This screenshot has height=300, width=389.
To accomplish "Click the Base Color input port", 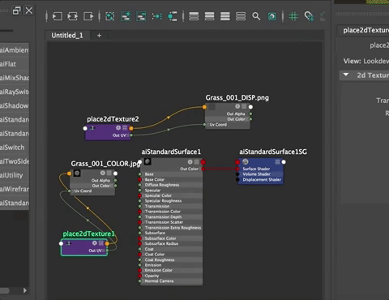I will click(x=139, y=179).
